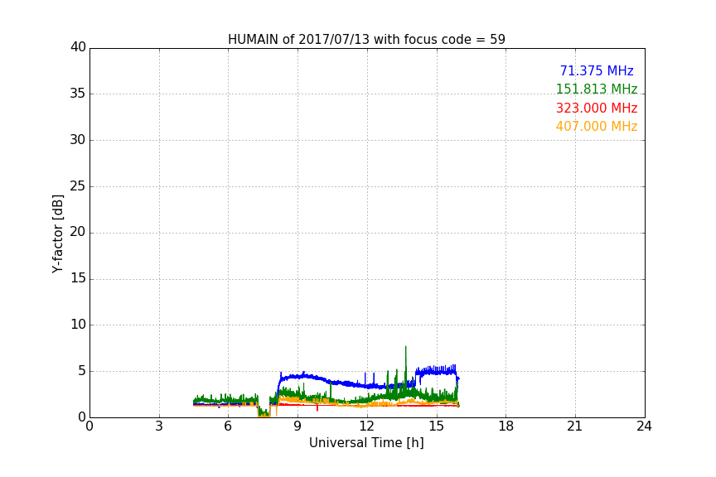Click x-axis tick value 12
Screen dimensions: 716x477
tap(366, 426)
